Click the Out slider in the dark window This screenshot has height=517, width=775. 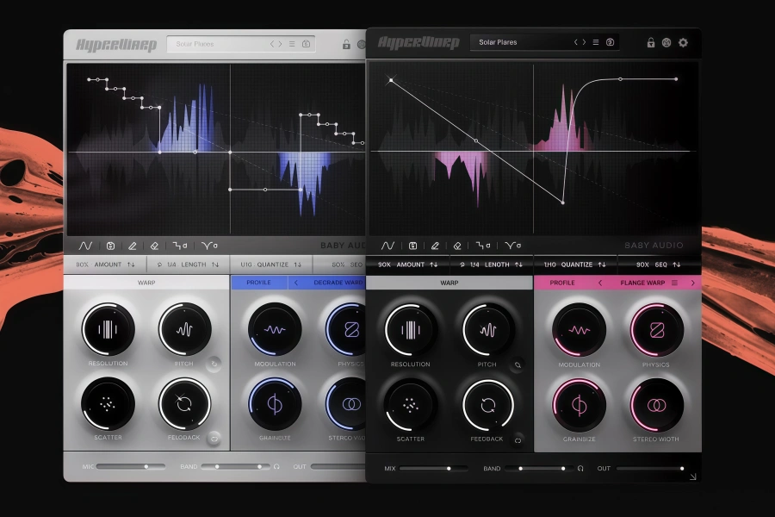(650, 469)
